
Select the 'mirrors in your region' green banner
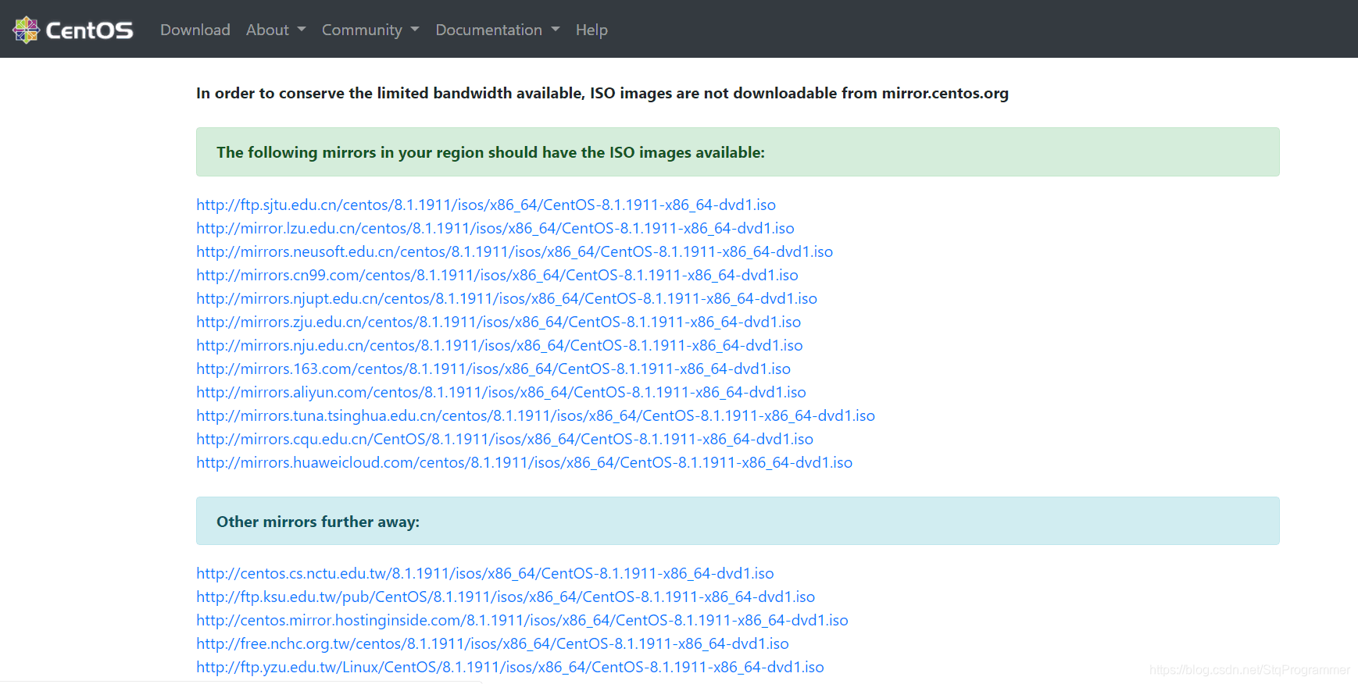(x=738, y=152)
